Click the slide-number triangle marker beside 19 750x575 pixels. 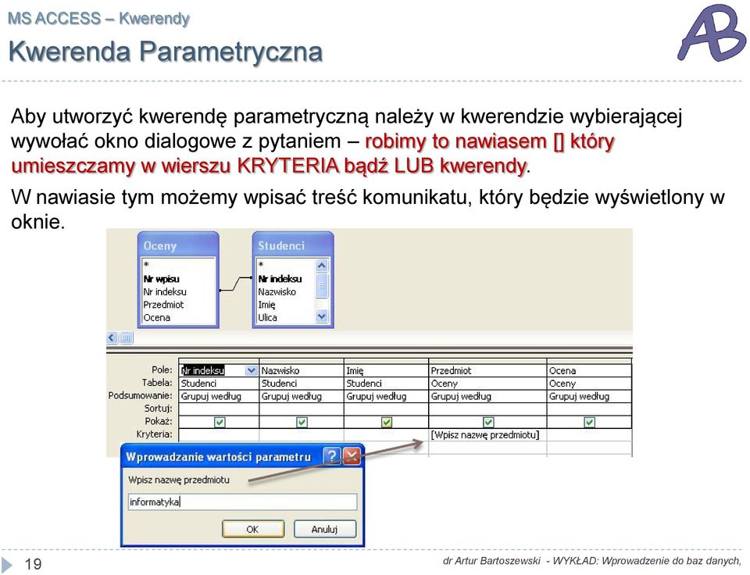(x=7, y=563)
